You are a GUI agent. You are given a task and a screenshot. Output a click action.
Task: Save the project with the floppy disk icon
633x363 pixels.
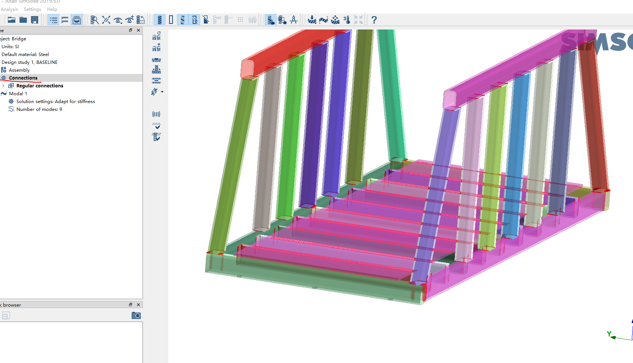(x=35, y=20)
